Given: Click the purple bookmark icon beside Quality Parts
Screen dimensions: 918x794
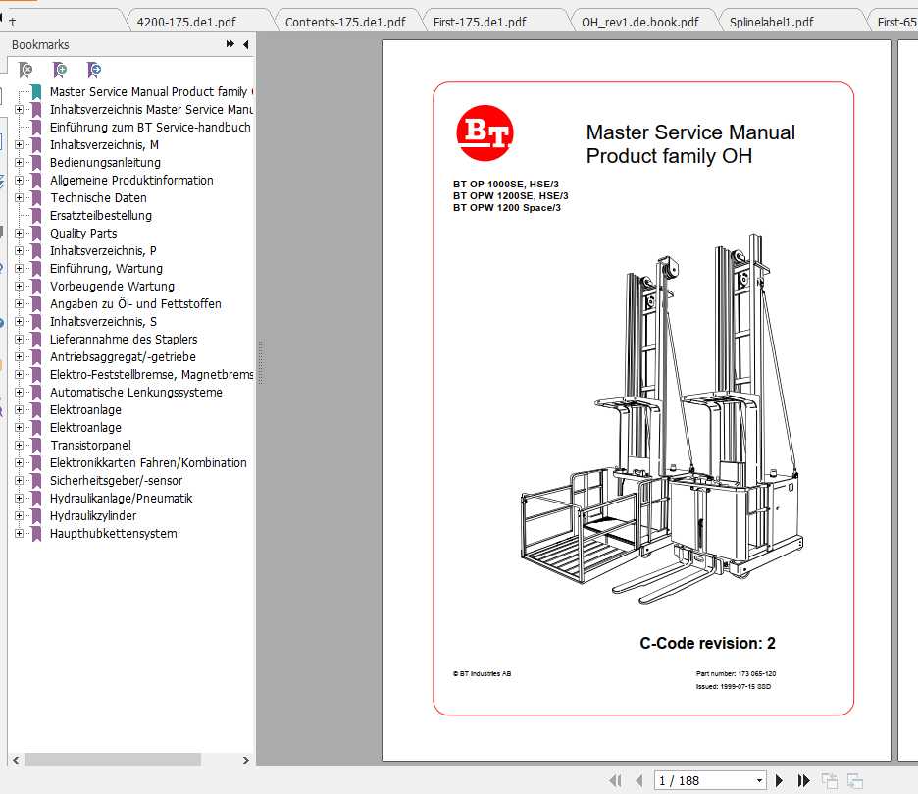Looking at the screenshot, I should click(36, 234).
